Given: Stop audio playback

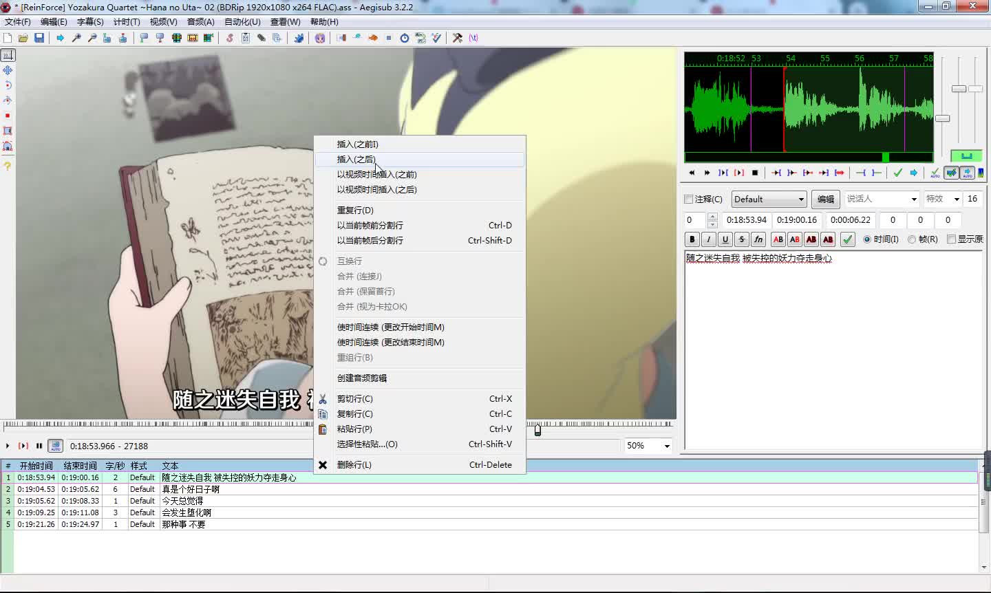Looking at the screenshot, I should pos(755,173).
